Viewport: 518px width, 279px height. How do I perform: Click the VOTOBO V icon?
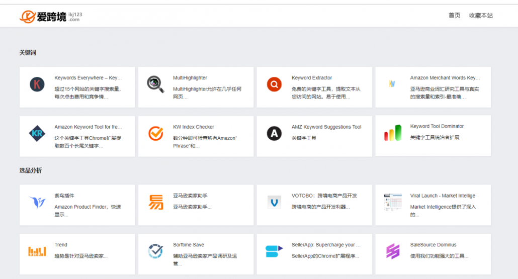[274, 203]
